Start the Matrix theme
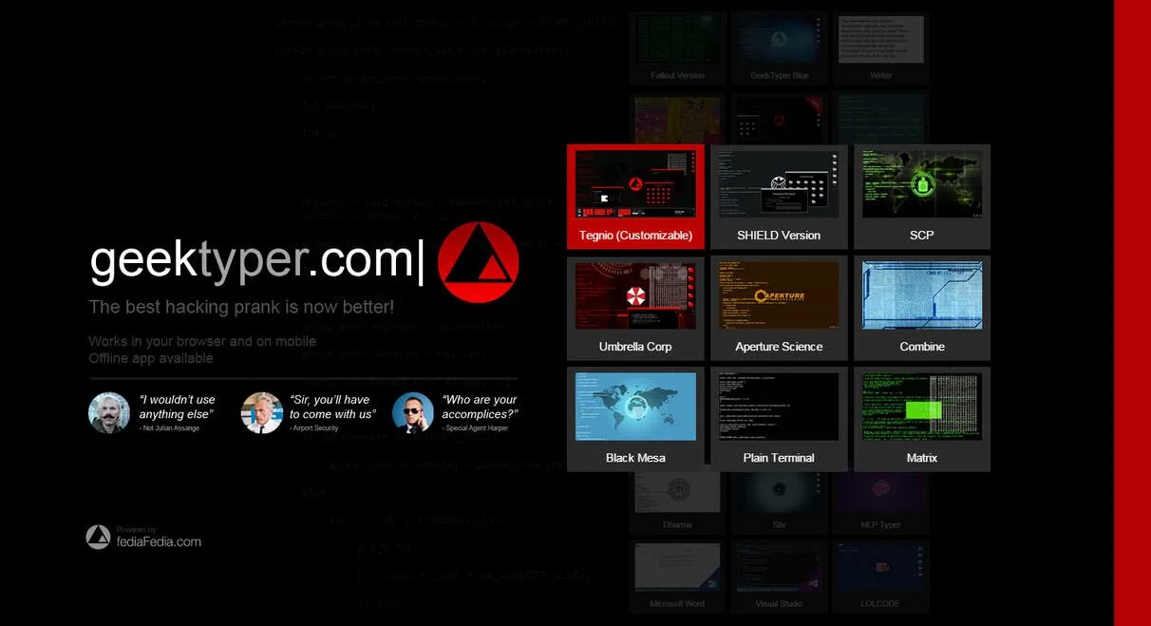Viewport: 1151px width, 626px height. (x=921, y=419)
